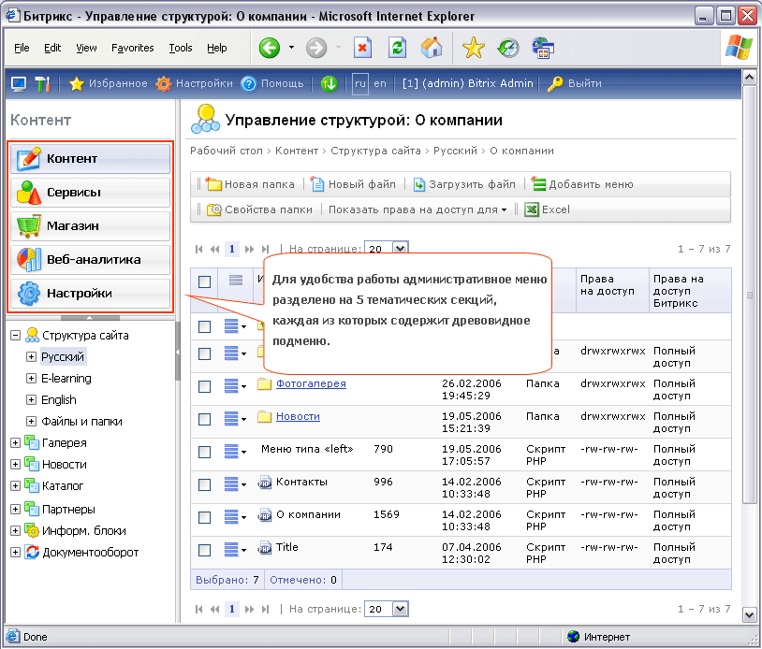Open the Магазин section
This screenshot has width=762, height=649.
91,226
